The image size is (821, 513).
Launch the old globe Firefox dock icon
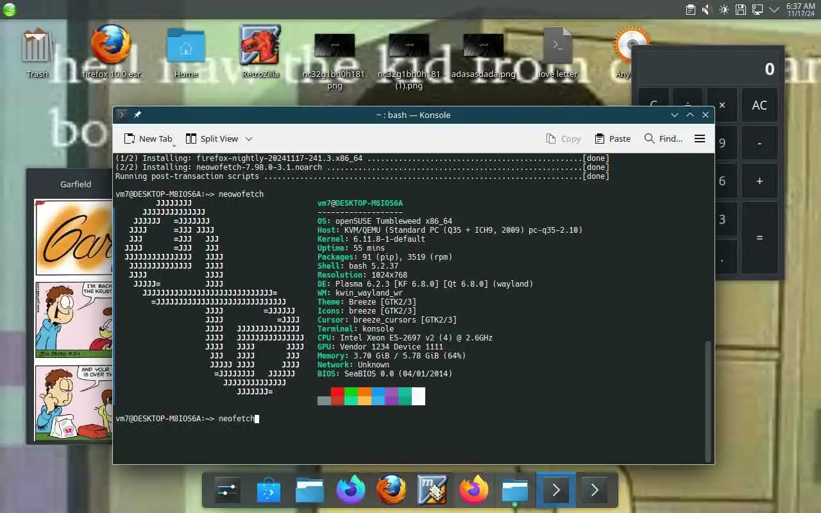click(392, 491)
